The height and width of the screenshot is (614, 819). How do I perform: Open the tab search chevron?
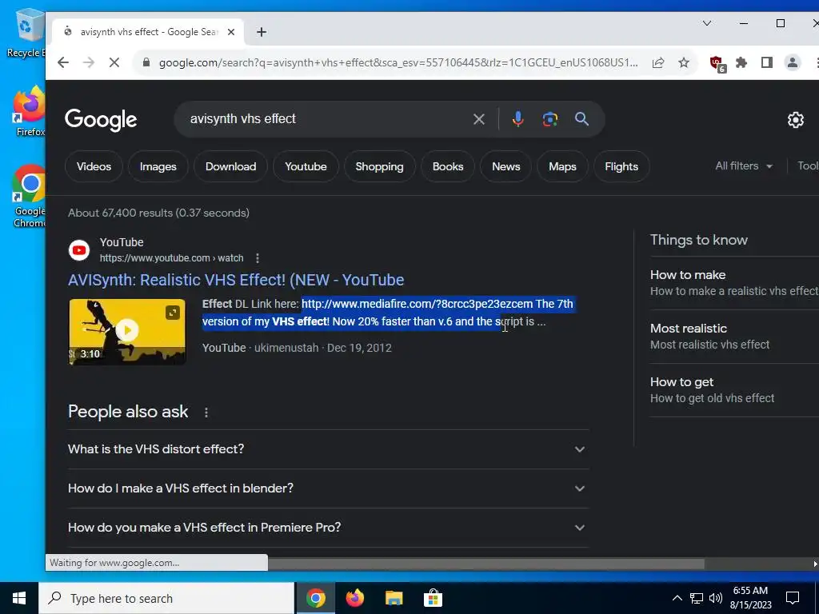coord(707,23)
